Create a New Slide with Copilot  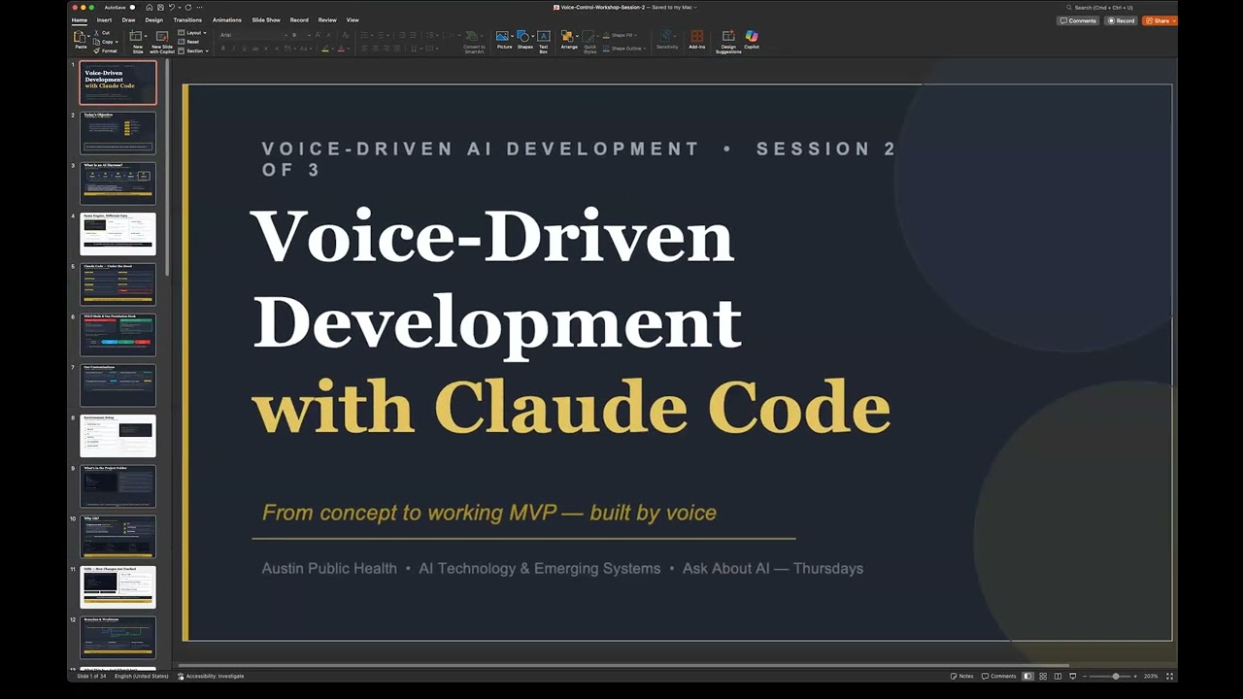(x=162, y=41)
